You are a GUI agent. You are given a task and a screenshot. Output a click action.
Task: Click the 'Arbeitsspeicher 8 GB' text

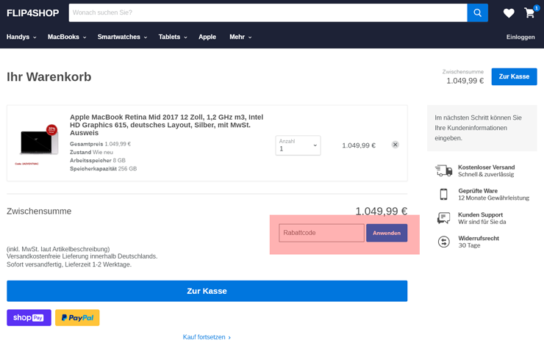(98, 160)
